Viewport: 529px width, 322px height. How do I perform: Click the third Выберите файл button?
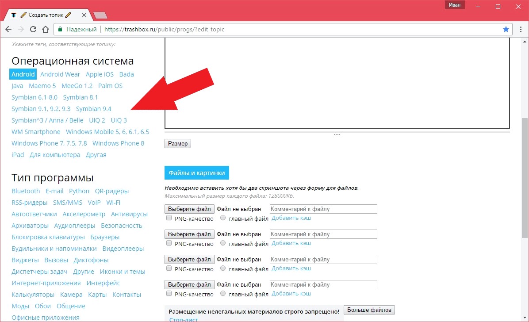(189, 259)
